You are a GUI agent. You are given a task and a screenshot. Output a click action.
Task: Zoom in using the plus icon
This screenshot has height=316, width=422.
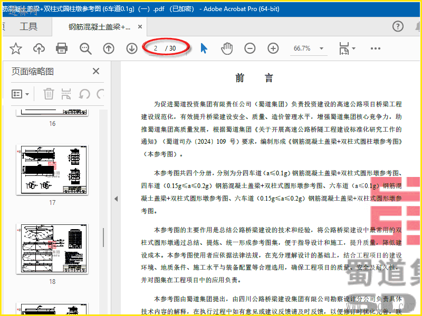pos(273,48)
